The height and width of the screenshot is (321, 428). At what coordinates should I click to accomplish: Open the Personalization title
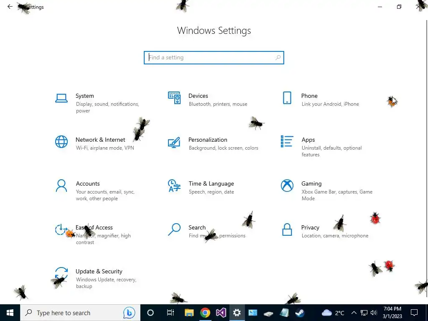tap(208, 140)
